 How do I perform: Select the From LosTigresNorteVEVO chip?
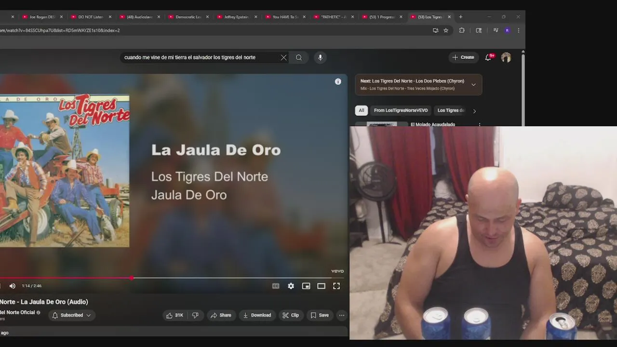click(401, 110)
